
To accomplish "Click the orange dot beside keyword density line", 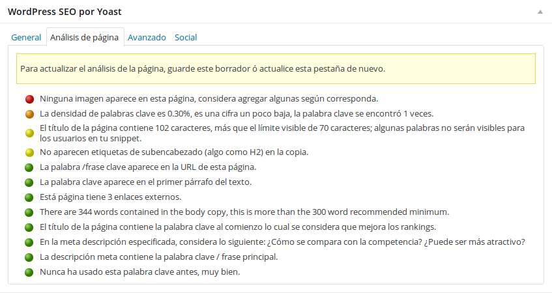I will 29,114.
